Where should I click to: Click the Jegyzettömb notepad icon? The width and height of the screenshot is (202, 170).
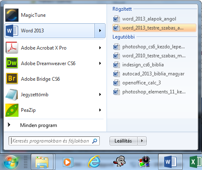12,95
